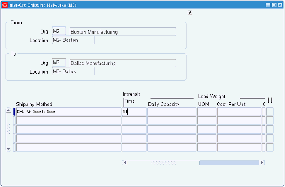This screenshot has height=187, width=285.
Task: Click the [ ] flexfield column header
Action: pos(270,100)
